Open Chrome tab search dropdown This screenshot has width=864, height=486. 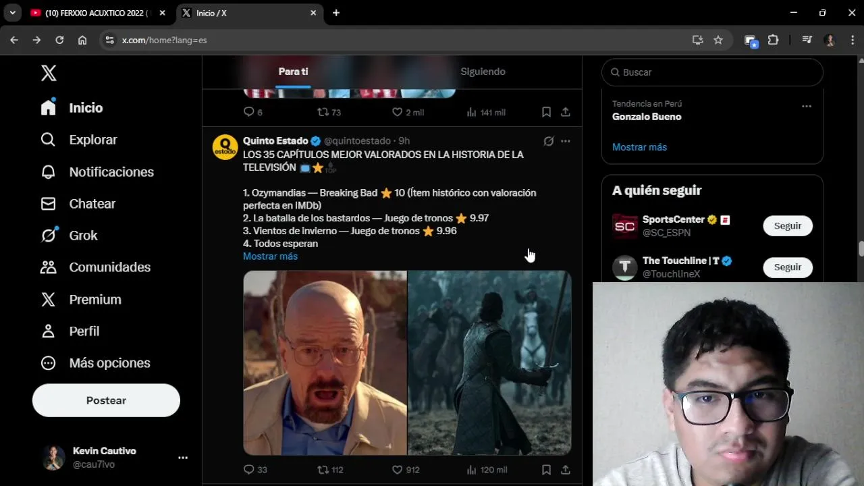click(x=12, y=13)
